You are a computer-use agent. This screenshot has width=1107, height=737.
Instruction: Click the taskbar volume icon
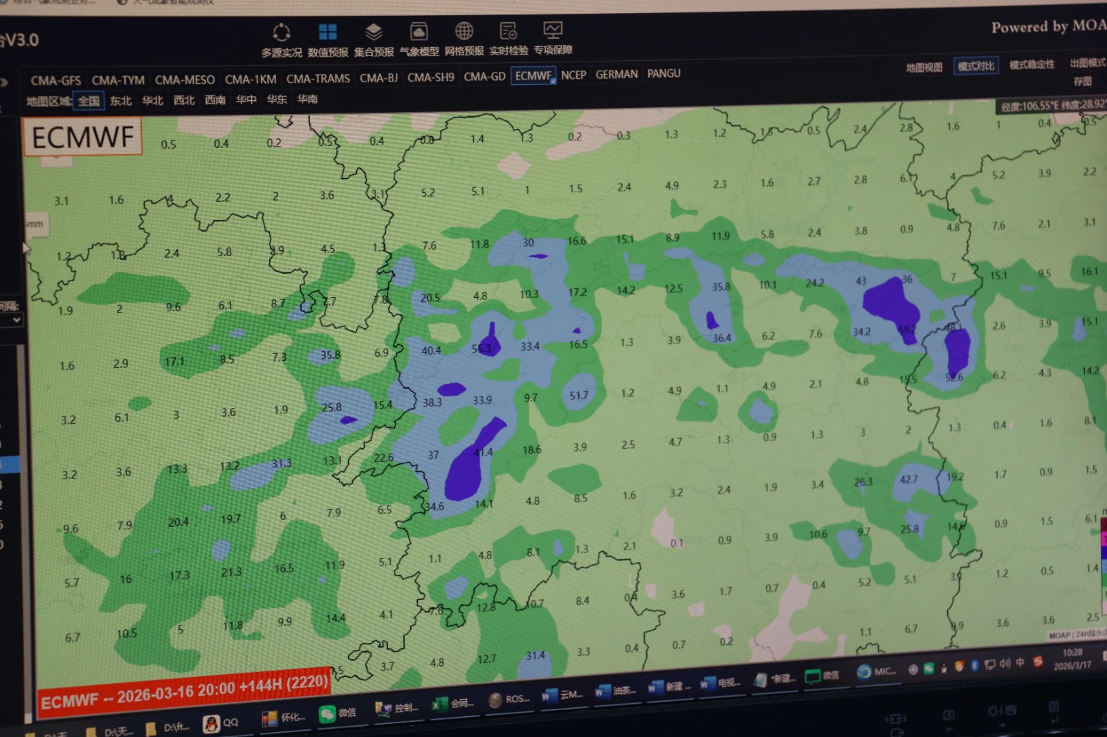tap(1005, 664)
